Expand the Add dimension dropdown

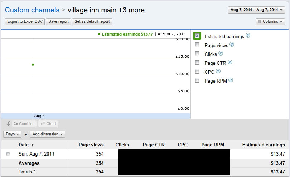(x=48, y=134)
